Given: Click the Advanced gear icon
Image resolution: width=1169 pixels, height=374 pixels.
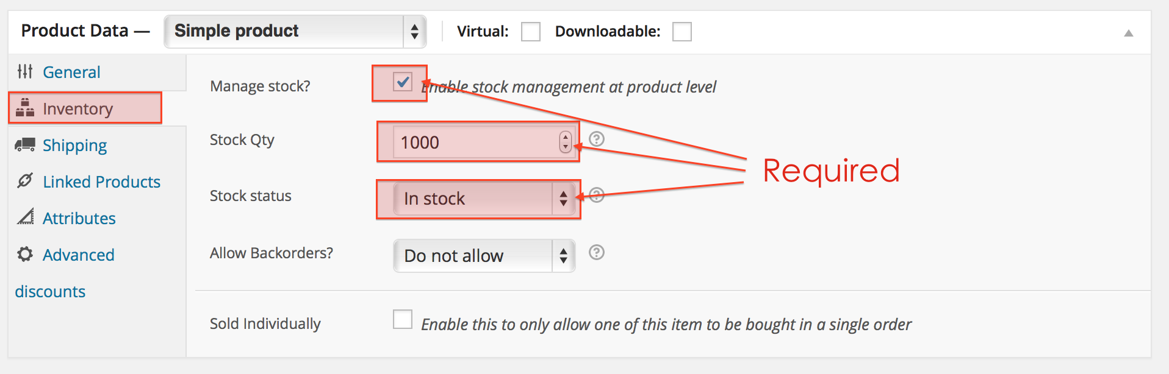Looking at the screenshot, I should coord(25,254).
